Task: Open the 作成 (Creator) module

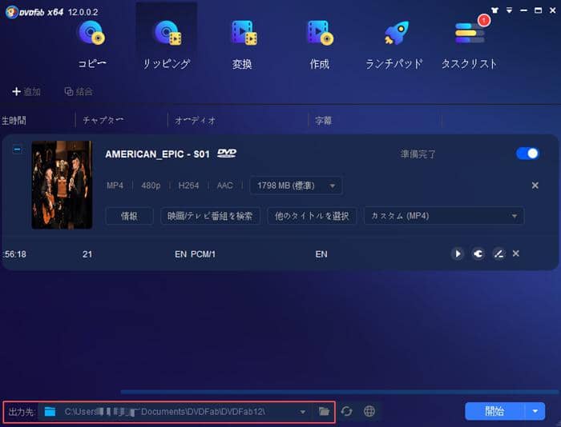Action: 320,45
